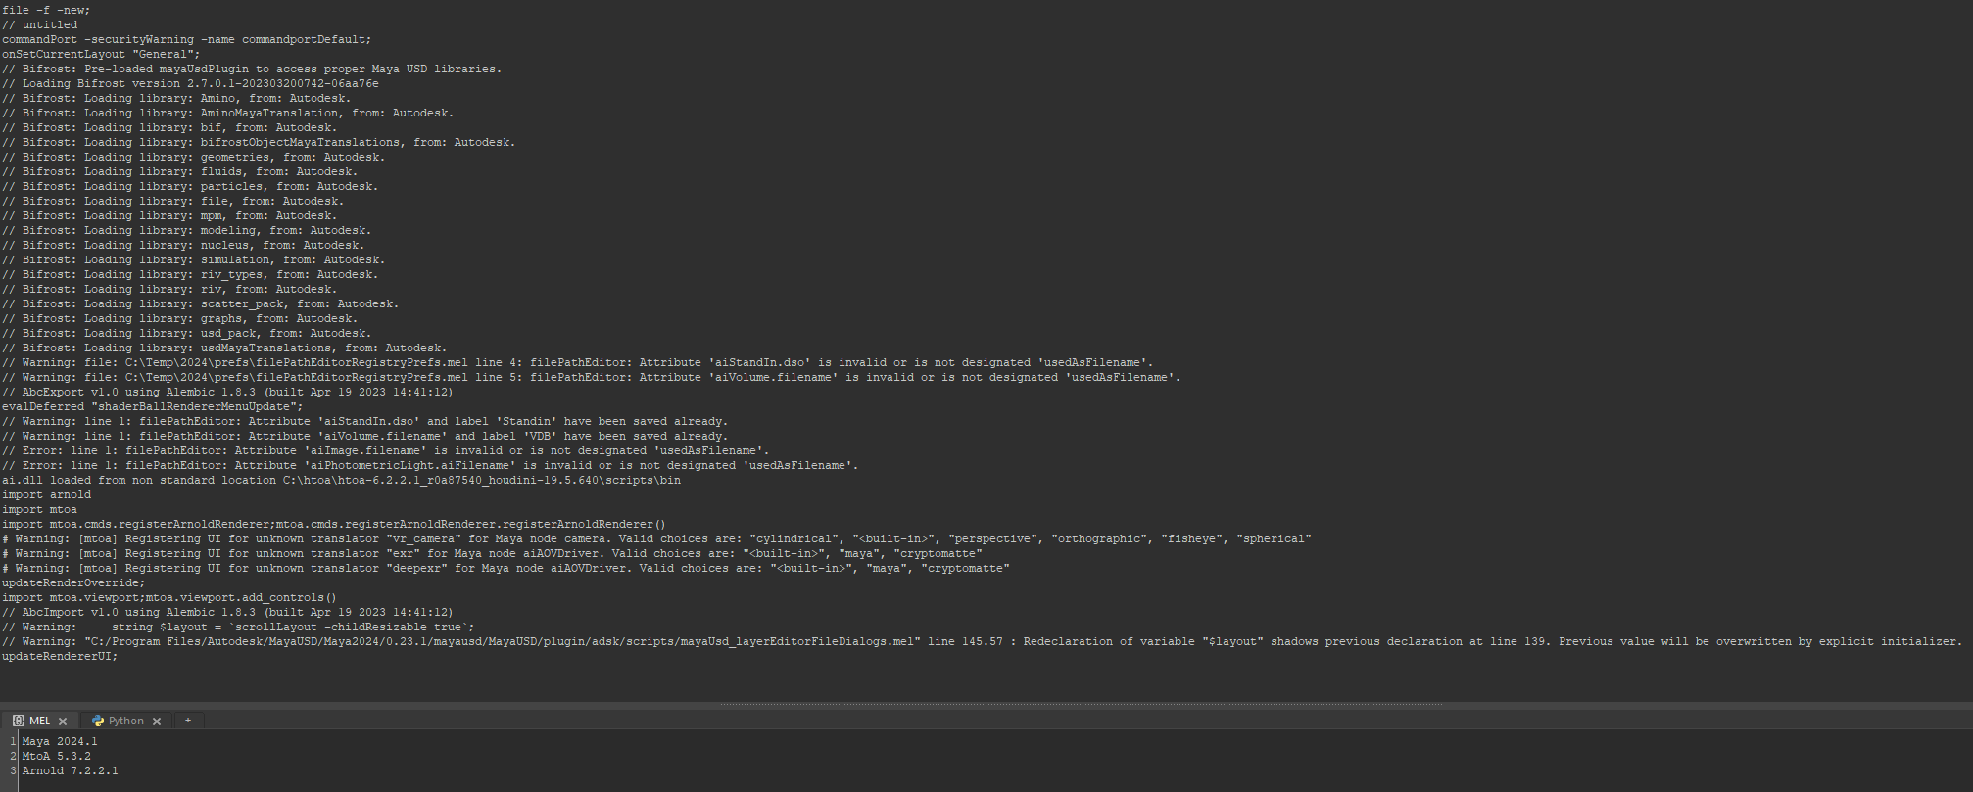This screenshot has width=1973, height=792.
Task: Click the 'Pre-loaded mayaUsdPlugin' Bifrost line
Action: [252, 70]
